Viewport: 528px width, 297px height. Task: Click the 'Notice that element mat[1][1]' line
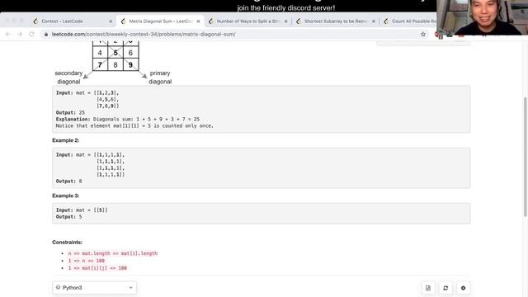134,125
